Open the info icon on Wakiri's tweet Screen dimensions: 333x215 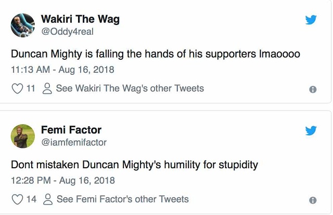tap(313, 89)
